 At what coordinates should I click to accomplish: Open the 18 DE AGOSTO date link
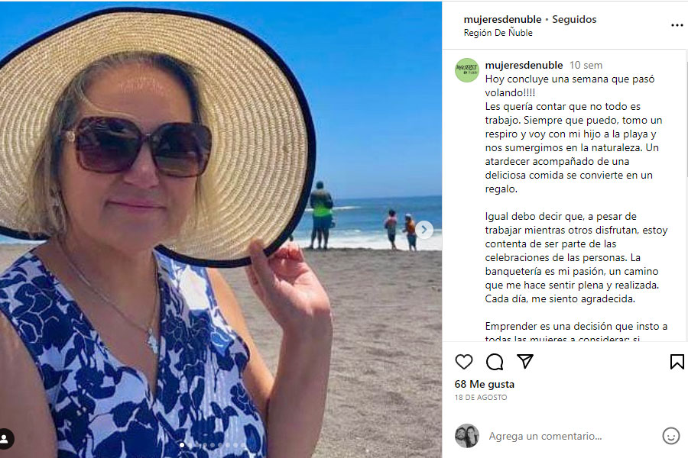(x=481, y=398)
